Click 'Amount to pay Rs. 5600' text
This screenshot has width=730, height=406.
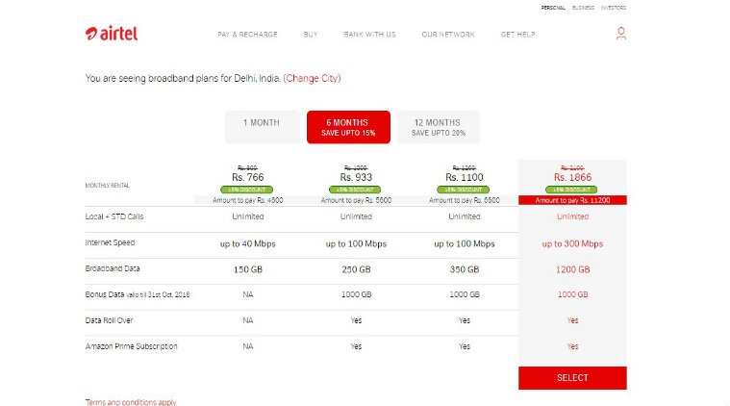(x=356, y=200)
